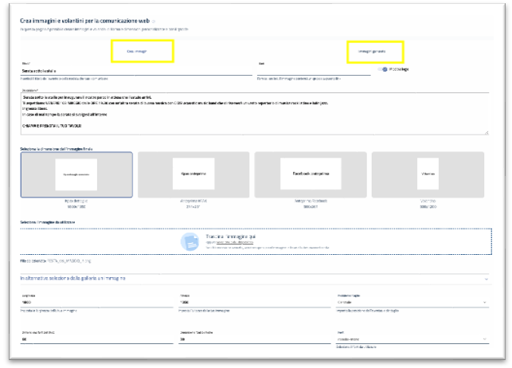Select the first image size thumbnail

(x=76, y=174)
